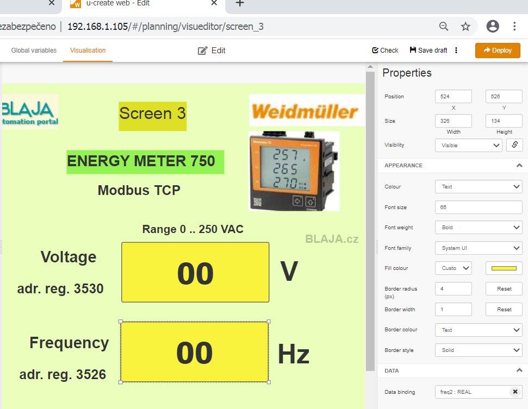
Task: Select the Voltage label
Action: tap(69, 257)
